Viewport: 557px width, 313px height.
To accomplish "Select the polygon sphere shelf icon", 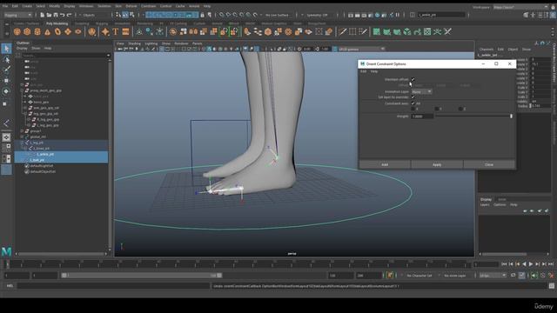I will point(17,32).
